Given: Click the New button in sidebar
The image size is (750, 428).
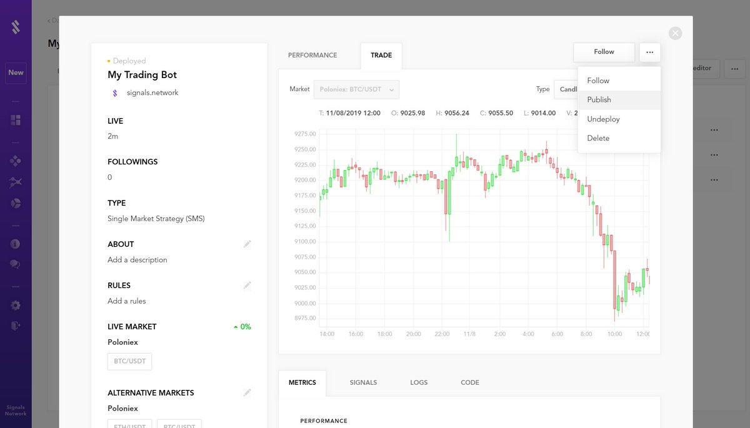Looking at the screenshot, I should coord(16,72).
